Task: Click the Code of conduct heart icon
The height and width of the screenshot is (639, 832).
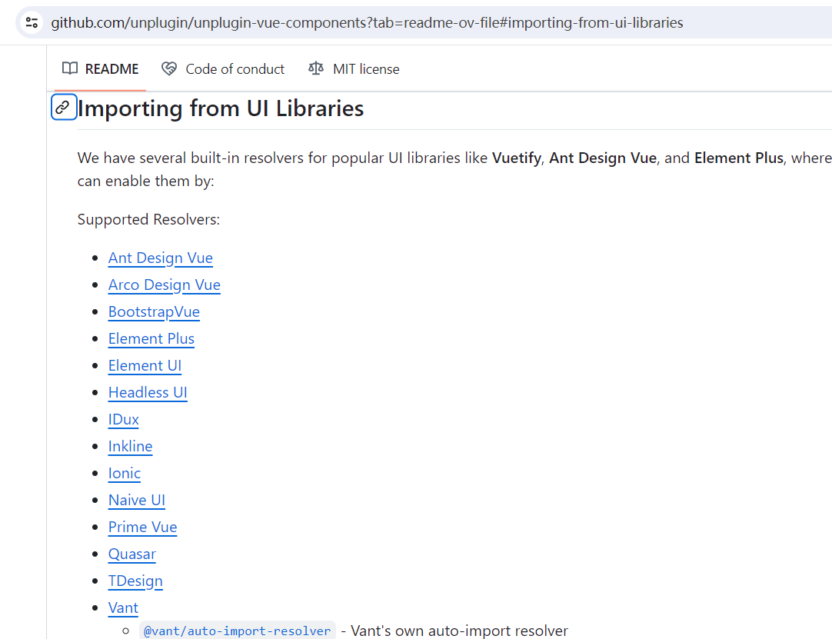Action: 168,68
